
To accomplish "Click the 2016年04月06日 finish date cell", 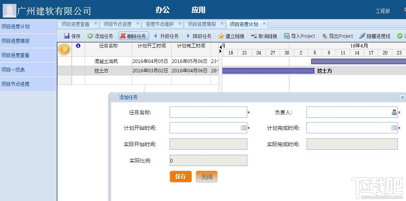I will [x=191, y=71].
